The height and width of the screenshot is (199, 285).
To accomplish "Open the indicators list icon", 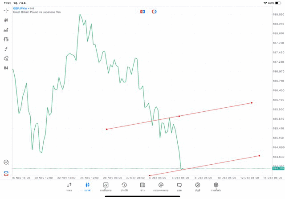I will pyautogui.click(x=6, y=30).
